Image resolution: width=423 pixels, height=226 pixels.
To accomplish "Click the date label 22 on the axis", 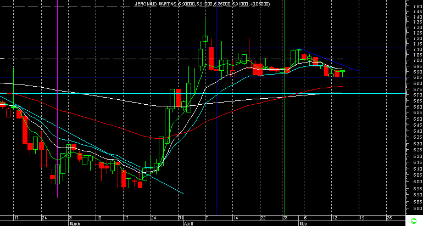I will pos(263,218).
